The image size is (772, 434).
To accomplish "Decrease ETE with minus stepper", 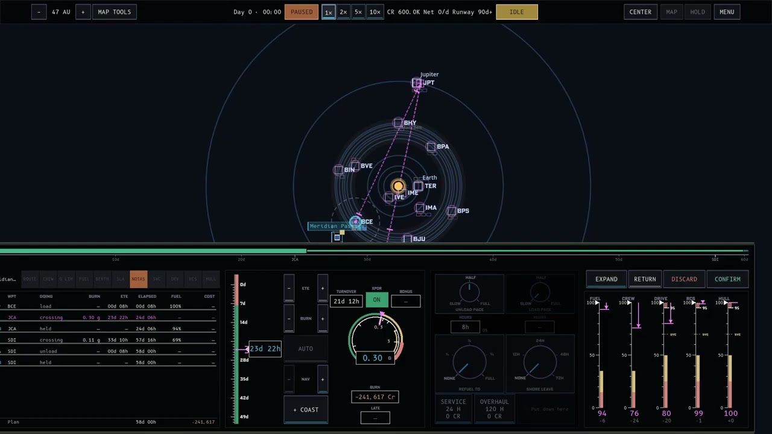I will click(x=289, y=288).
